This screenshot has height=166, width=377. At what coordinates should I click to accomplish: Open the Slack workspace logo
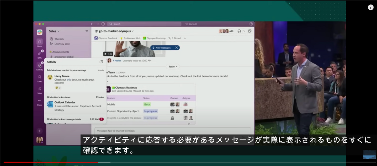(x=40, y=32)
